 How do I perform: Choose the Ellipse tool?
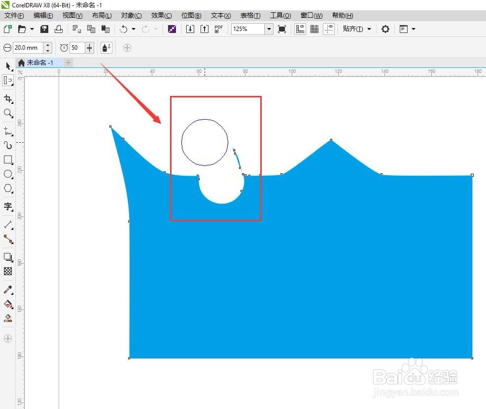[x=8, y=174]
